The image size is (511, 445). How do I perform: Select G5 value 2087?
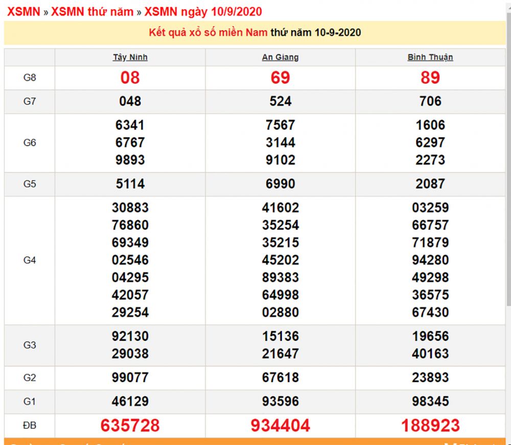point(430,184)
